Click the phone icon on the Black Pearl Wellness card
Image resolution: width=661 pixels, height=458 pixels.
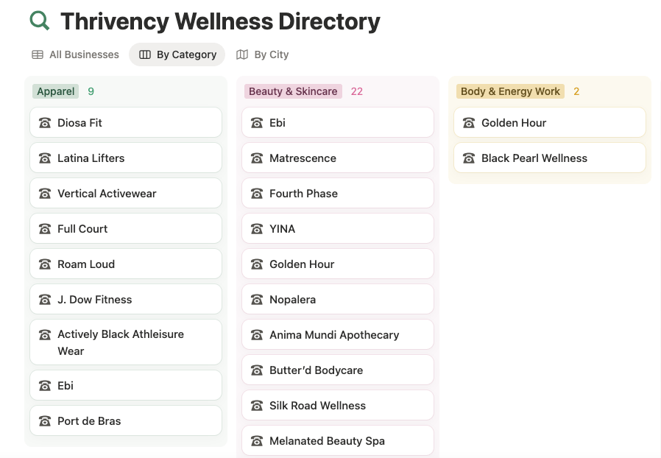coord(469,158)
